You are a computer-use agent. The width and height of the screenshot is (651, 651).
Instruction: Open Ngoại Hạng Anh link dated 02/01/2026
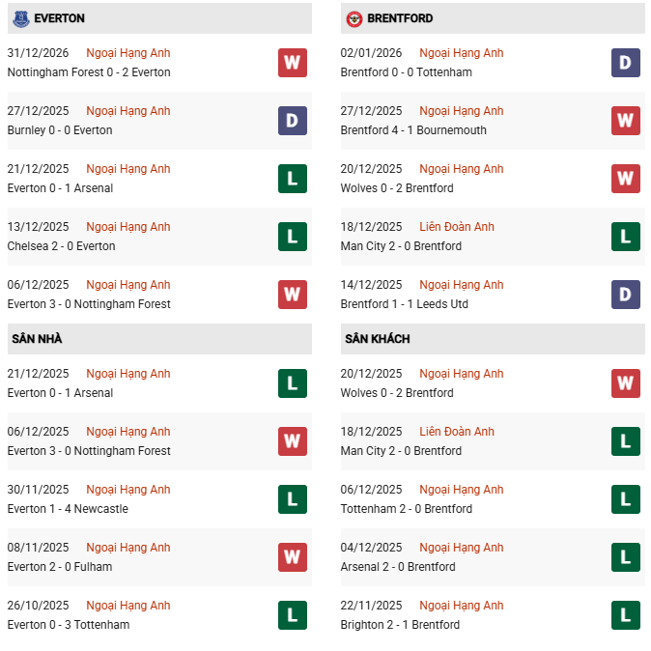tap(462, 53)
